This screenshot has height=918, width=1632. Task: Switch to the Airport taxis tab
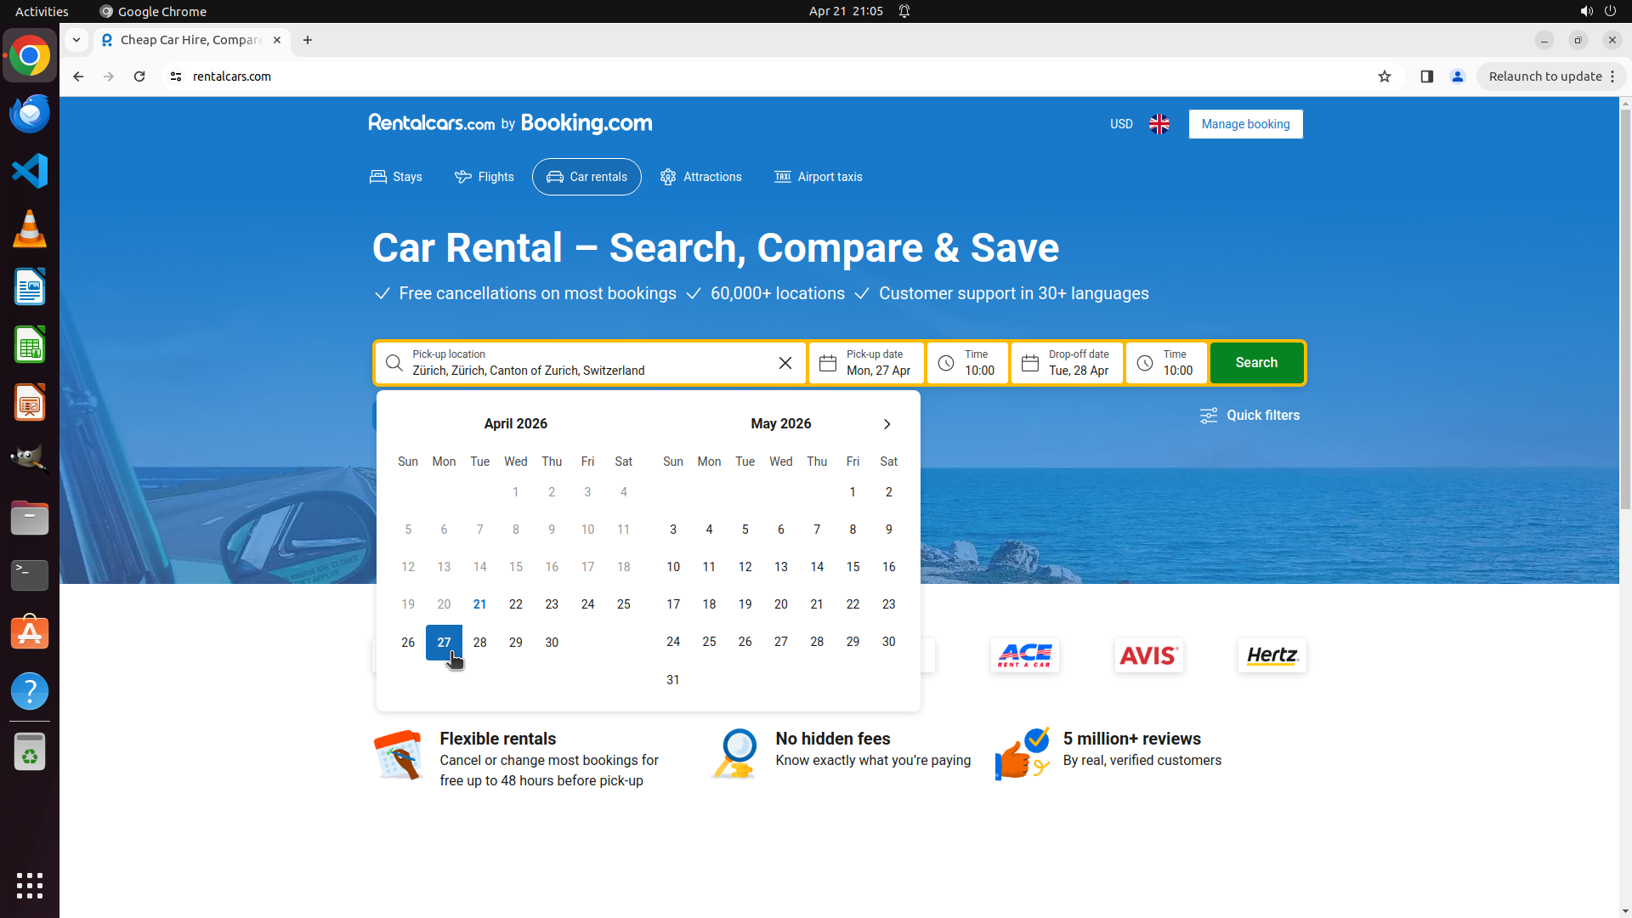click(x=818, y=177)
